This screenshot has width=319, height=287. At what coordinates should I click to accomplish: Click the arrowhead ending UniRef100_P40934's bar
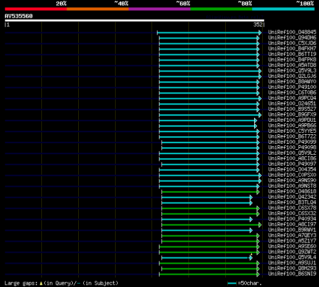coord(251,219)
